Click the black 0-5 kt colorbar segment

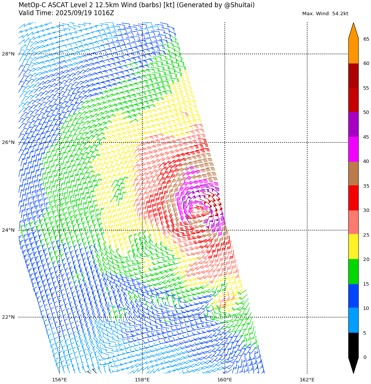tap(354, 345)
